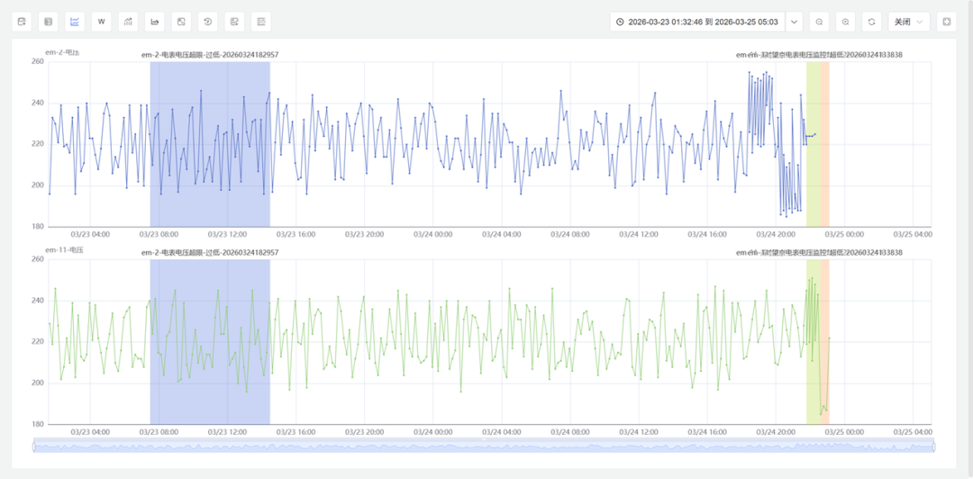Click the em-2-电表电压超限-过低 label above the bottom chart
The height and width of the screenshot is (479, 973).
point(210,252)
